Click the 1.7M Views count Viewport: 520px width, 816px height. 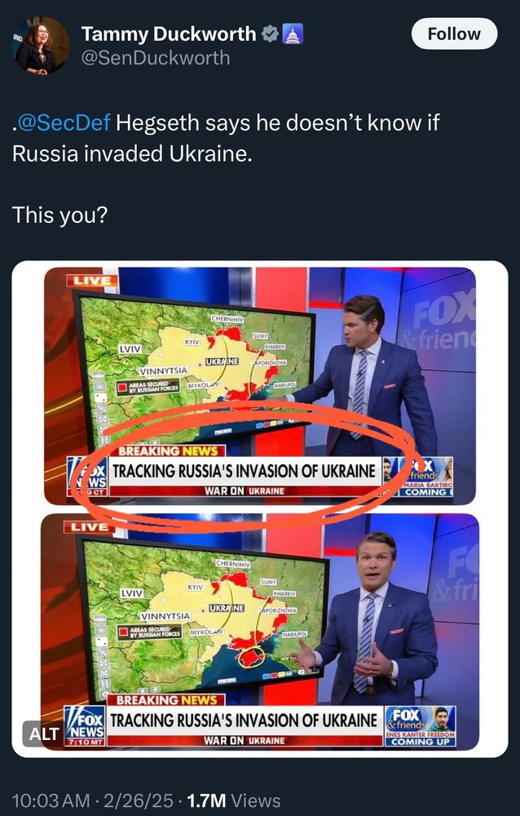pyautogui.click(x=233, y=800)
